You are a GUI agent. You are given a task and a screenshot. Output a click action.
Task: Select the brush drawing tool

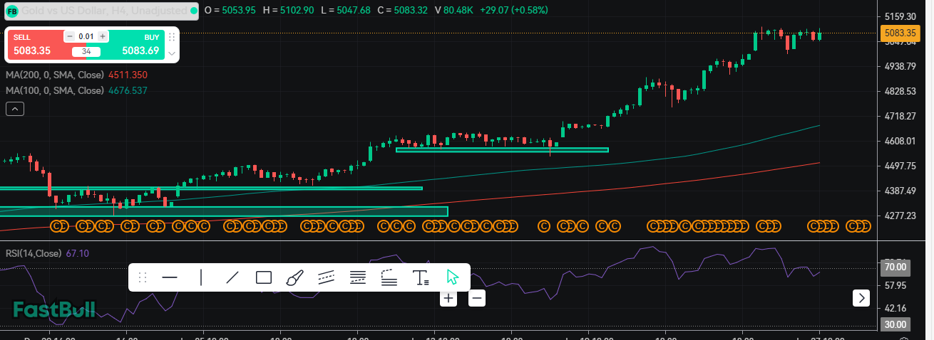[294, 277]
